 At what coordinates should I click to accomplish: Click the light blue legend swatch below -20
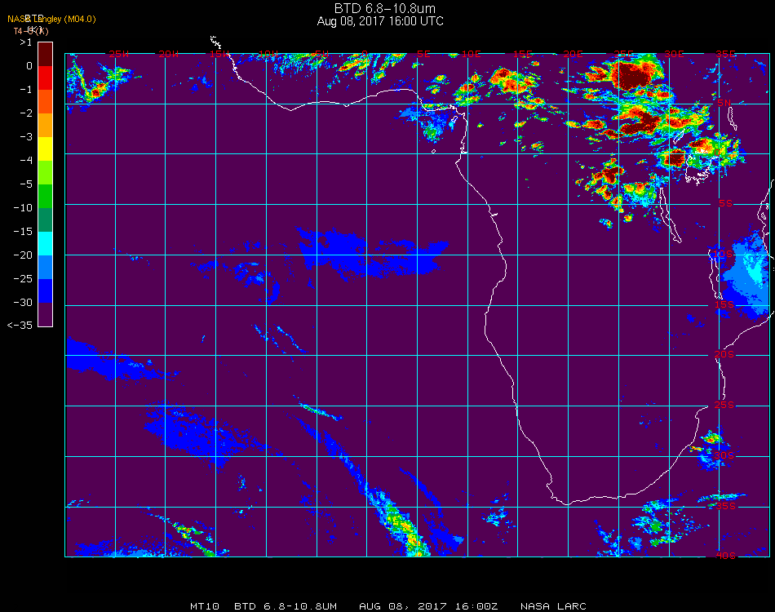point(45,268)
